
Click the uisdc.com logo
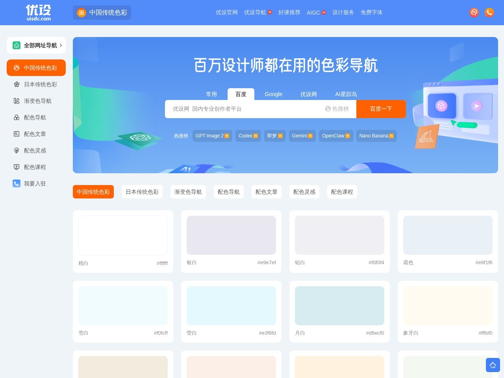click(x=39, y=13)
